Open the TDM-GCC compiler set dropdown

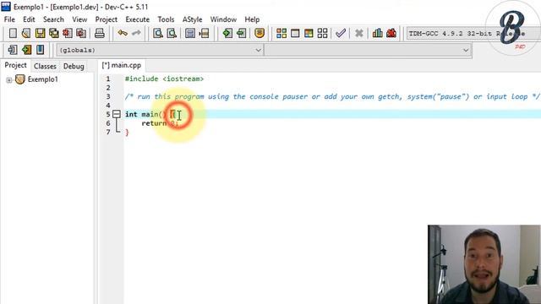pyautogui.click(x=473, y=34)
